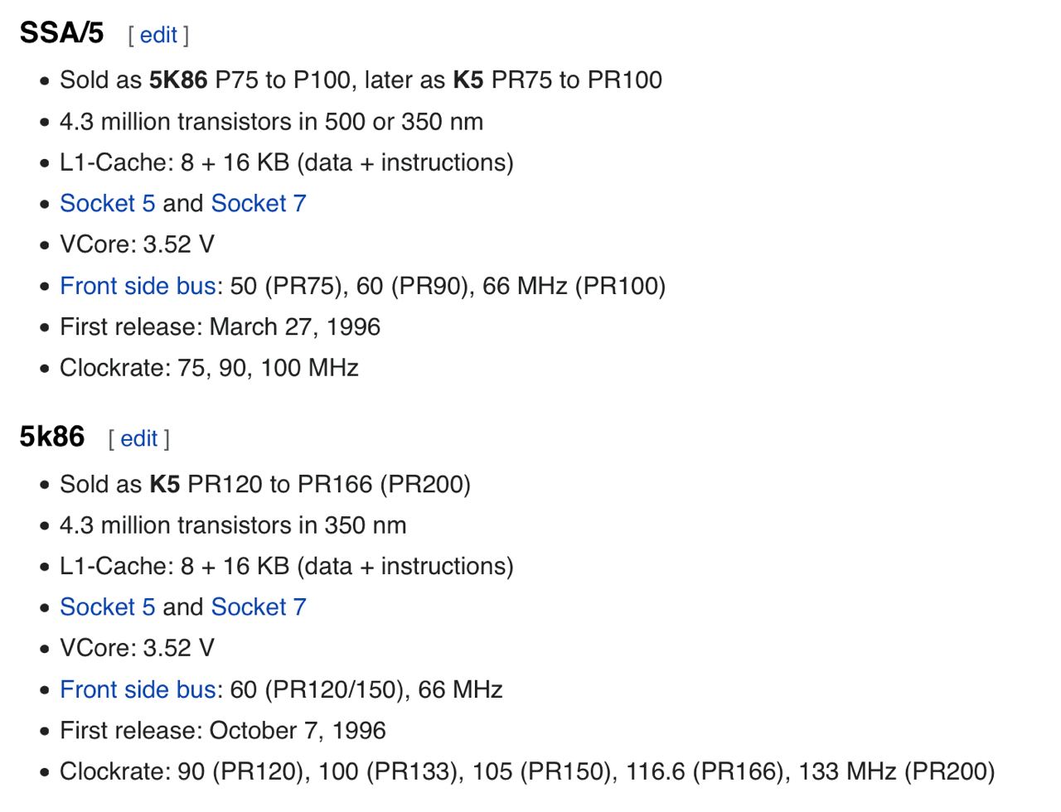Viewport: 1061px width, 812px height.
Task: Click the 'Clockrate: 75, 90, 100 MHz' line
Action: click(x=209, y=368)
